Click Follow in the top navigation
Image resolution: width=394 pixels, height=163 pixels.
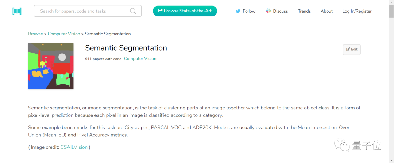249,11
